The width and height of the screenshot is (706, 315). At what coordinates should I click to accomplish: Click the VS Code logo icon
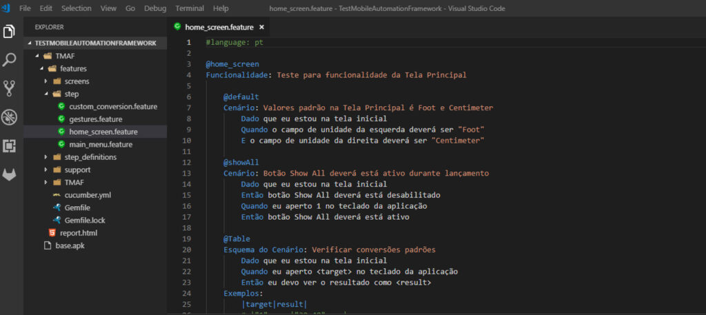[x=6, y=8]
